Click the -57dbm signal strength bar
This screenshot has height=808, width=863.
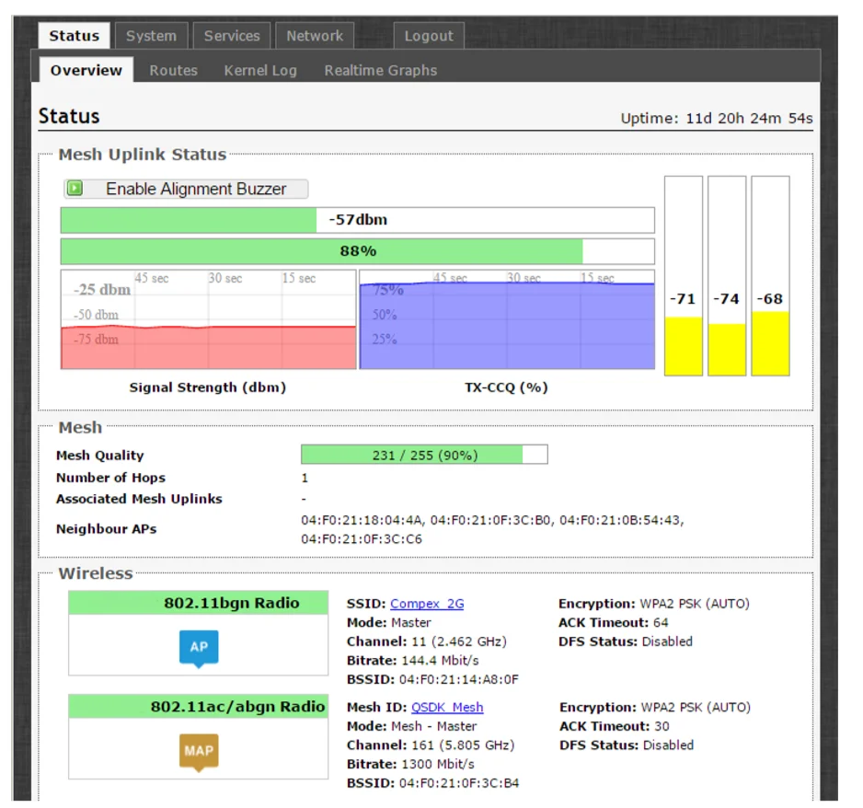tap(357, 220)
